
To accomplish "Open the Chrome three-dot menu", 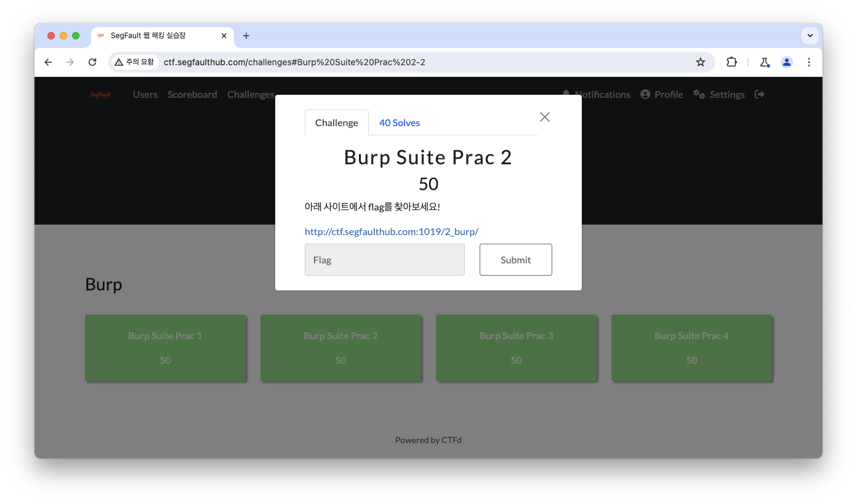I will tap(809, 62).
